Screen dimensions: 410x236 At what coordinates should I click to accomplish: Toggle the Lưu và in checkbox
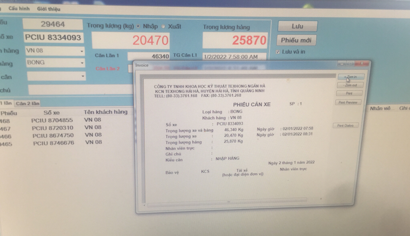[x=278, y=52]
